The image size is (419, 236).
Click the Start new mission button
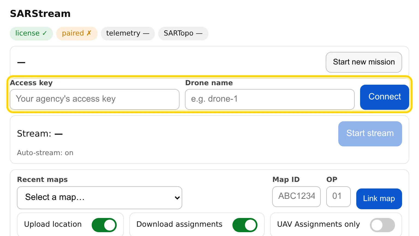364,62
